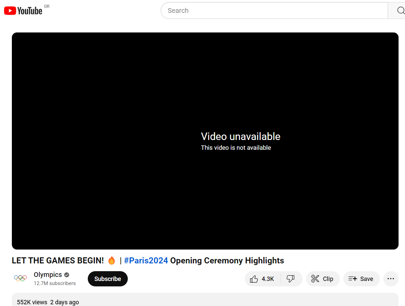
Task: Click the verified badge next to Olympics
Action: (67, 275)
